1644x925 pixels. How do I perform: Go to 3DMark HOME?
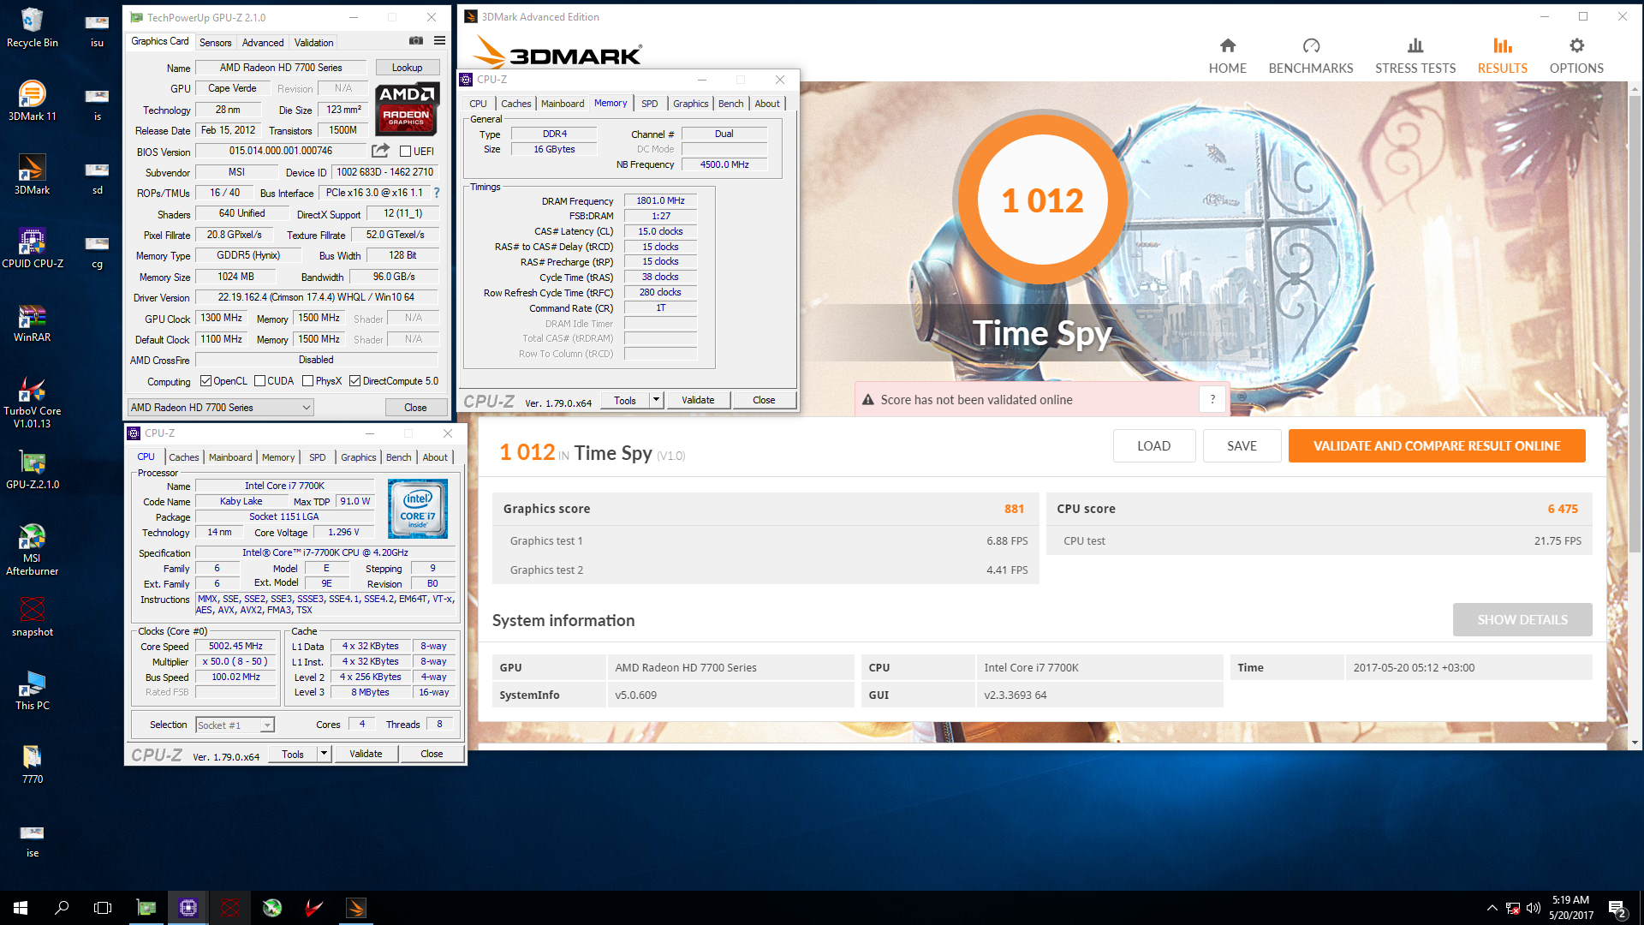point(1227,56)
